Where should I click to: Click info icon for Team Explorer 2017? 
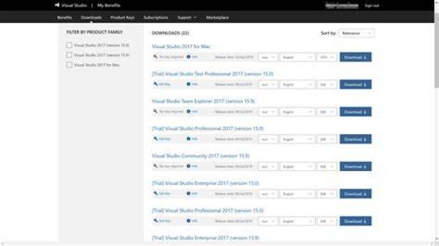pos(188,111)
